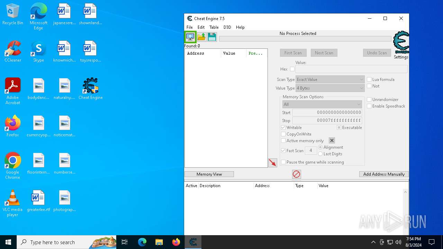Screen dimensions: 443x249
Task: Expand the memory region All dropdown
Action: (322, 104)
